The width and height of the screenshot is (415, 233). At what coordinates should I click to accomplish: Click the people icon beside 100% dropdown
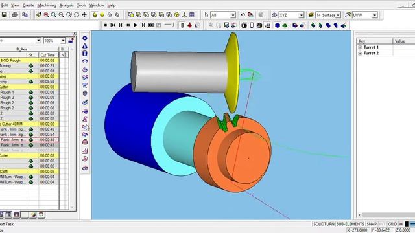71,40
